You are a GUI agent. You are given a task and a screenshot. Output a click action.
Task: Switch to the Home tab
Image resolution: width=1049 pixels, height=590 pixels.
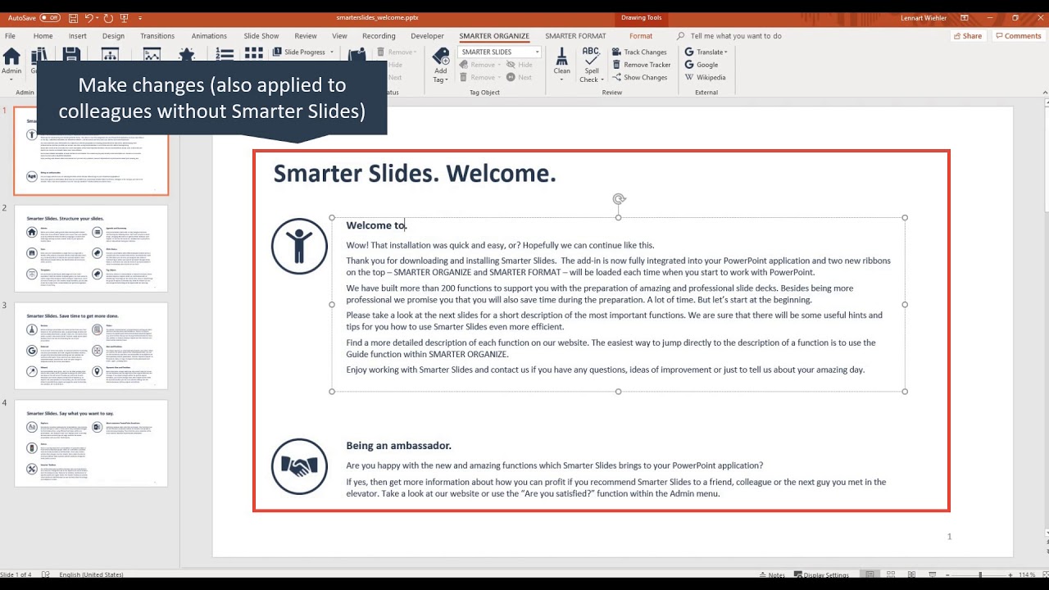[43, 36]
